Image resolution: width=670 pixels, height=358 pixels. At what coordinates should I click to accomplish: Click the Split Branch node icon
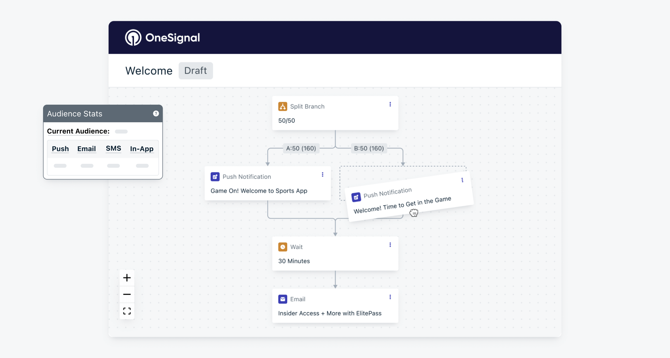click(283, 106)
